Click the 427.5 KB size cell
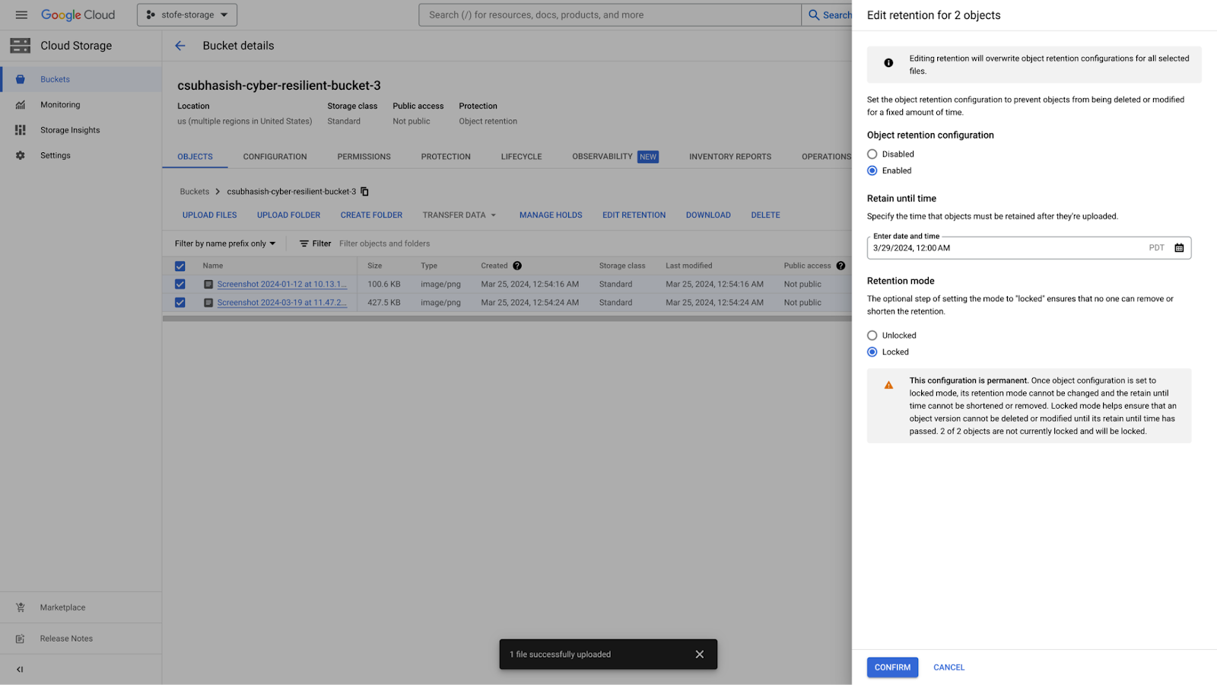Viewport: 1217px width, 685px height. click(x=383, y=302)
